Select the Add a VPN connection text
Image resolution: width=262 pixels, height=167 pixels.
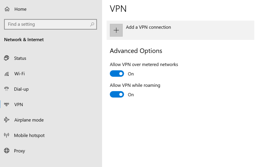148,27
